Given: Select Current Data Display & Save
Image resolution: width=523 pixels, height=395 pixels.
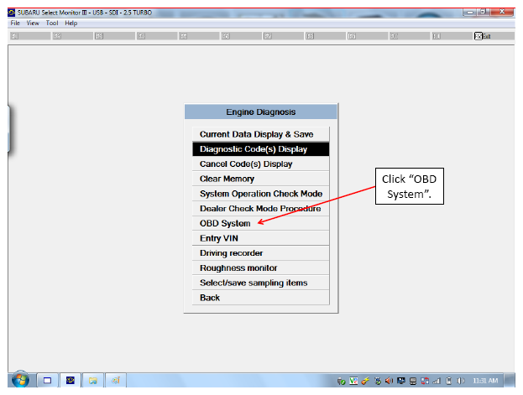Looking at the screenshot, I should tap(260, 134).
